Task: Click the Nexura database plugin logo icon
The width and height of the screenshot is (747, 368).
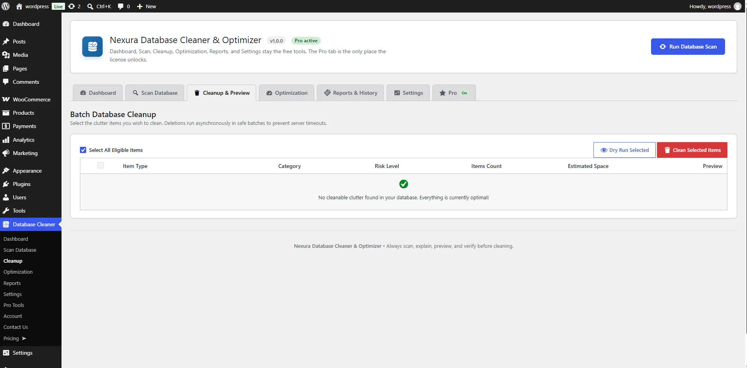Action: coord(92,47)
